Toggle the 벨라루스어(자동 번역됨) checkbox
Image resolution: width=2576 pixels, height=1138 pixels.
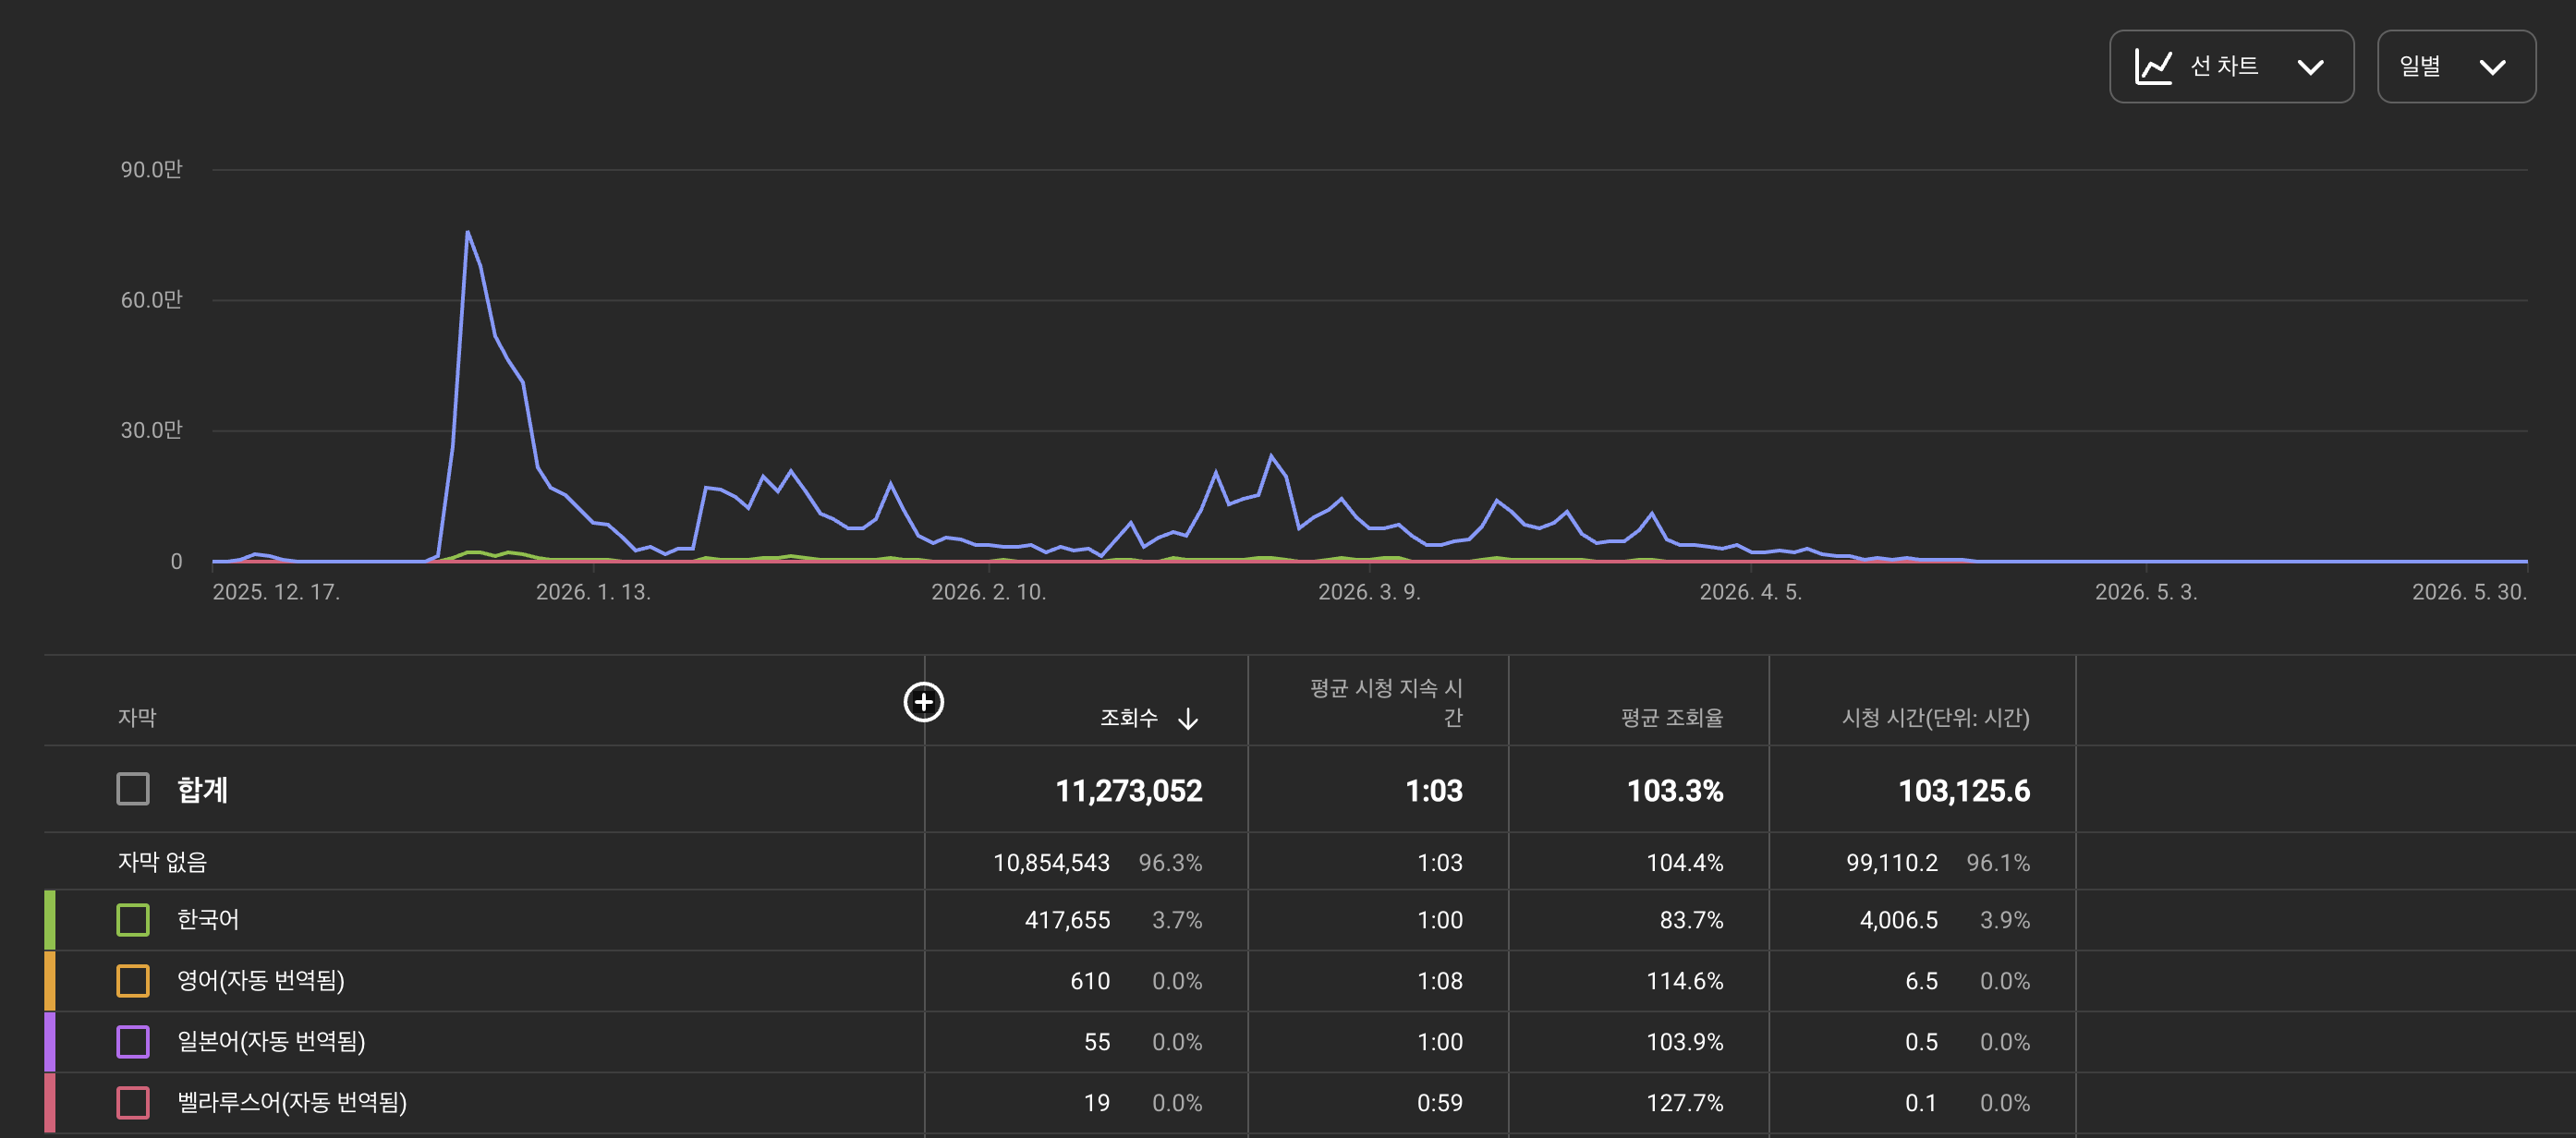[x=133, y=1103]
